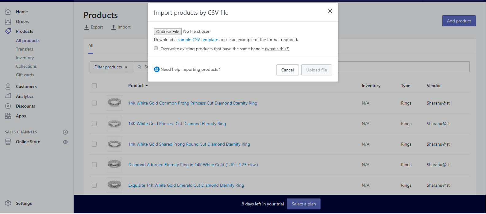Open the Settings gear icon
This screenshot has width=486, height=214.
click(x=8, y=203)
